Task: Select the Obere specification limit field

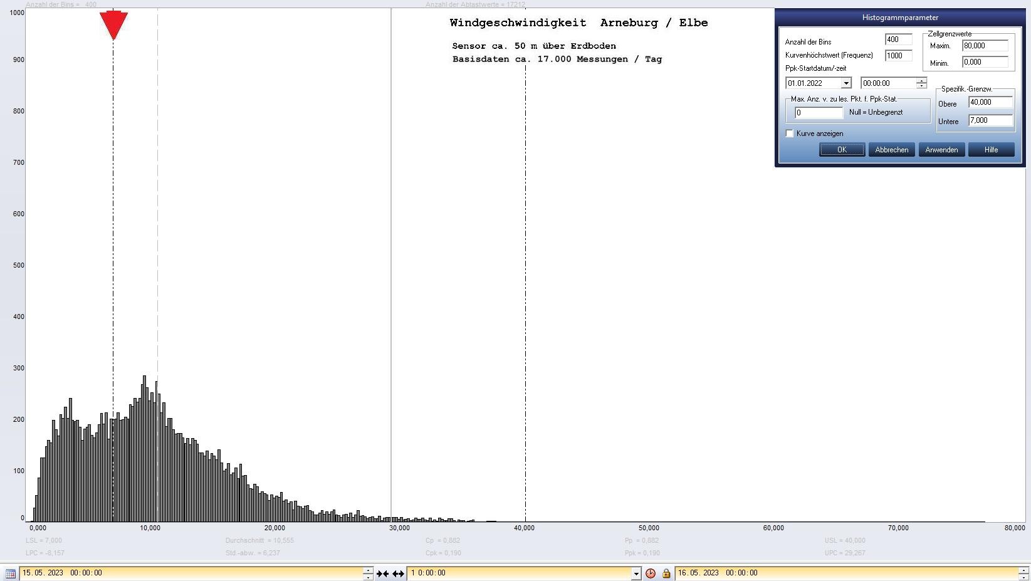Action: 990,102
